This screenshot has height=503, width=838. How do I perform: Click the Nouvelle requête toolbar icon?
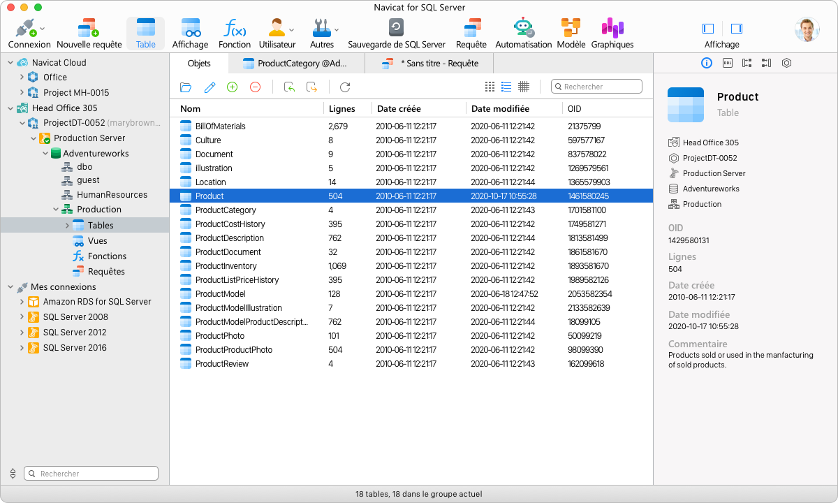(x=89, y=29)
